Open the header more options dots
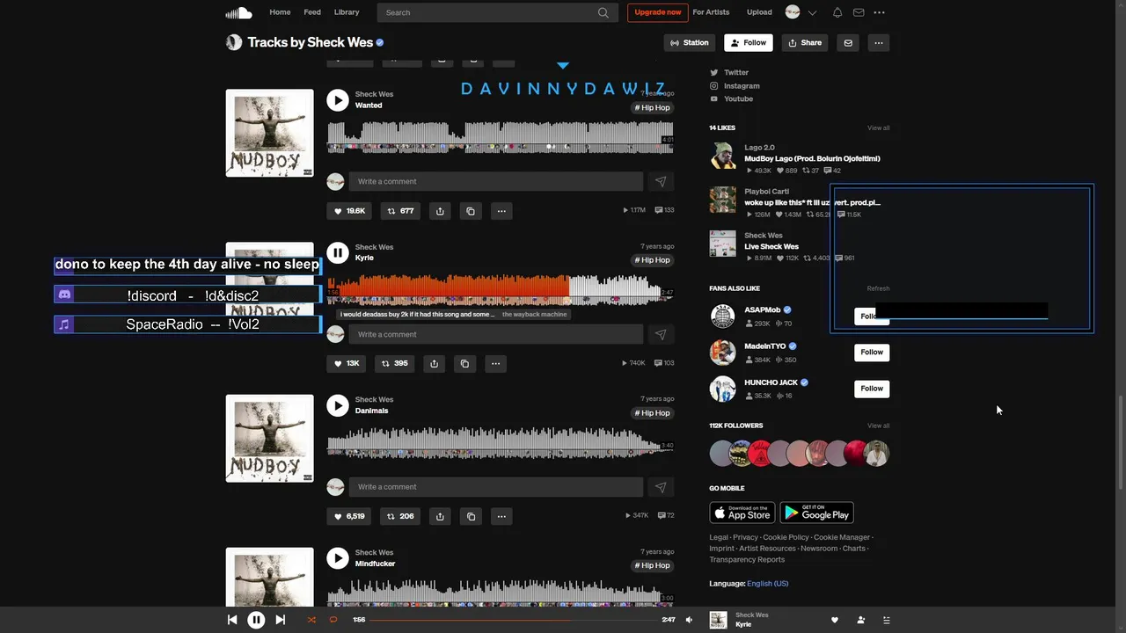This screenshot has height=633, width=1126. click(879, 12)
